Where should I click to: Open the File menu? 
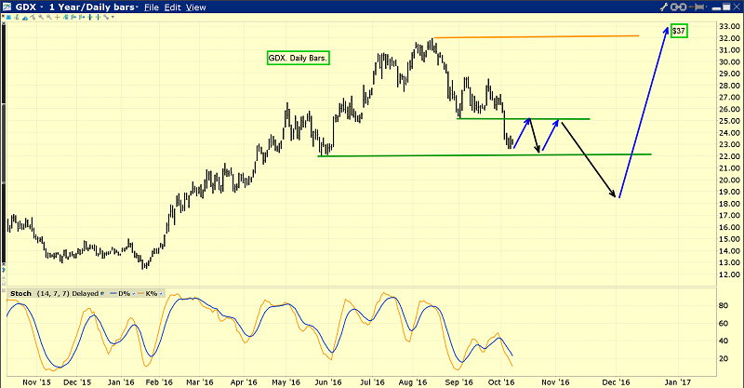tap(152, 7)
